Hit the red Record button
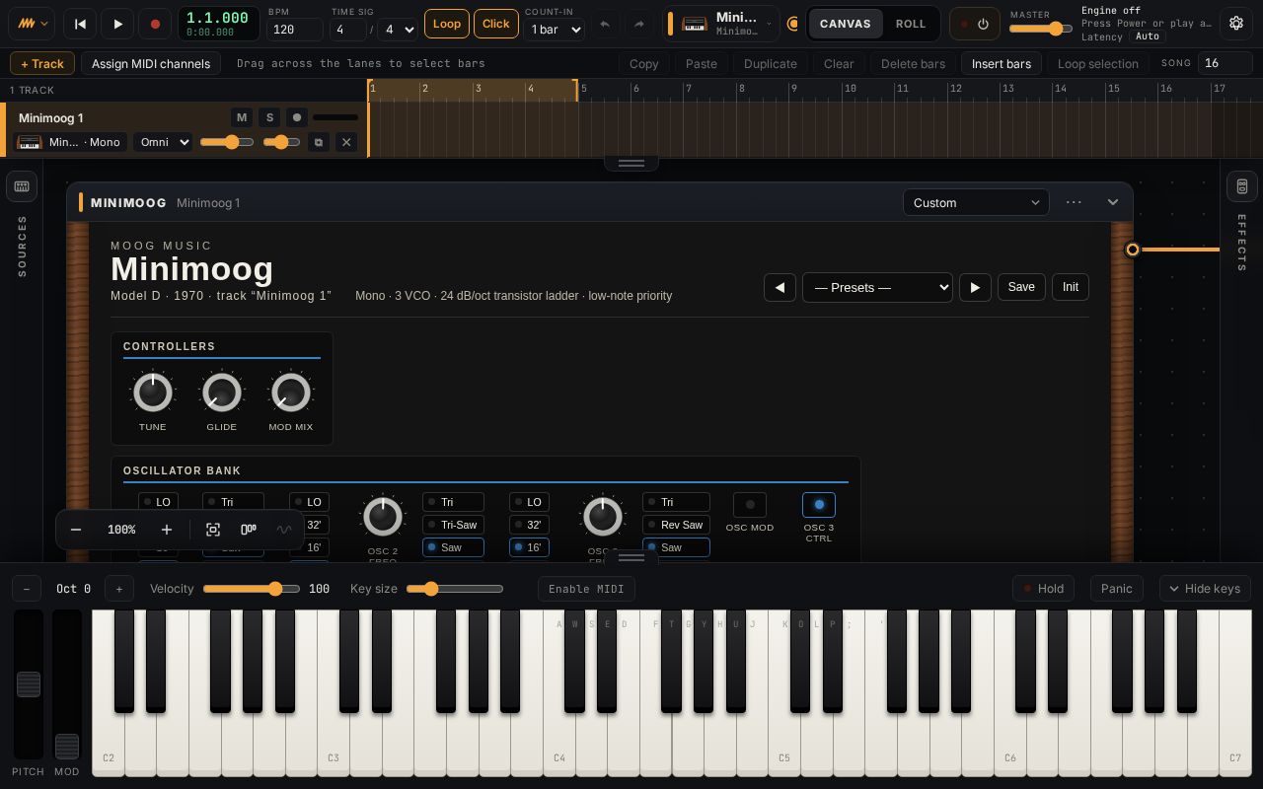1263x789 pixels. pyautogui.click(x=155, y=24)
